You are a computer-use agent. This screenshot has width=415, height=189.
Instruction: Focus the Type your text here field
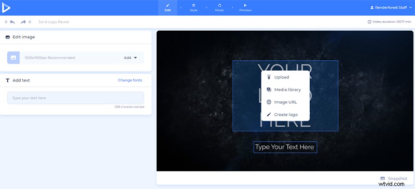coord(76,98)
